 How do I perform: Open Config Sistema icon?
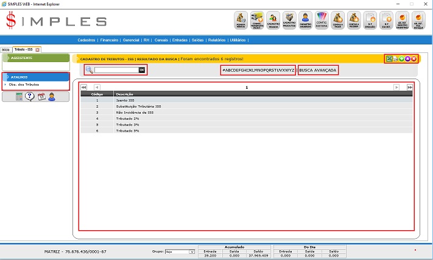point(322,21)
